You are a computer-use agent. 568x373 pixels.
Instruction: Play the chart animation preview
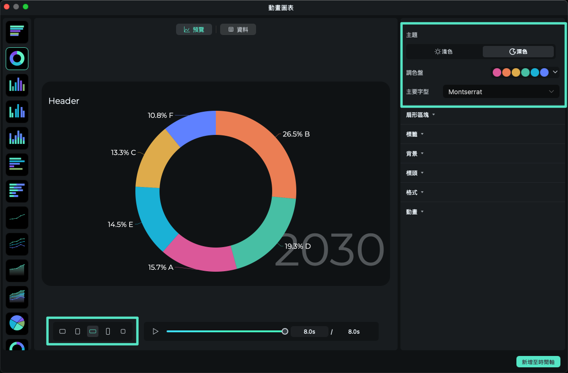point(155,331)
